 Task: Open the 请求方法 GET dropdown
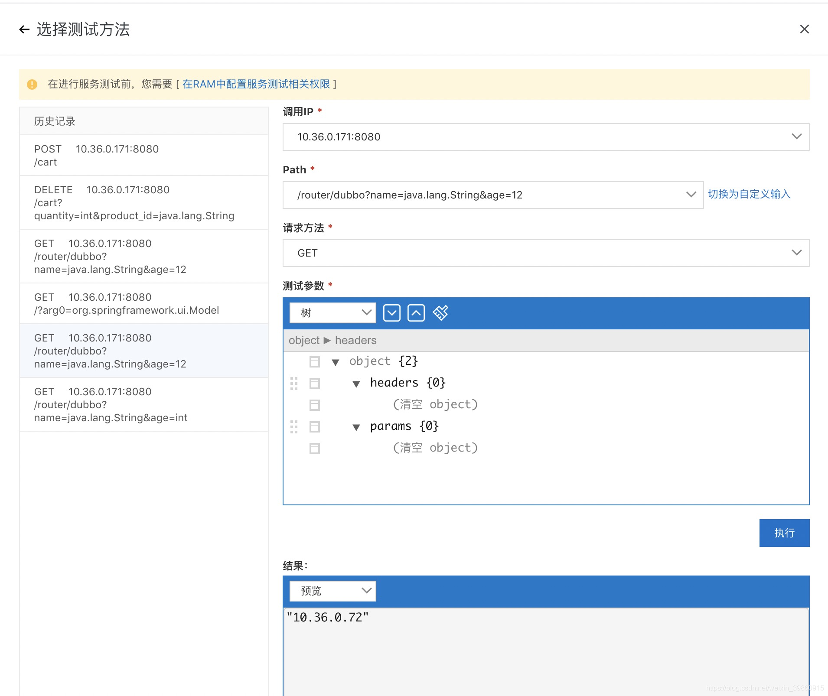pyautogui.click(x=546, y=253)
